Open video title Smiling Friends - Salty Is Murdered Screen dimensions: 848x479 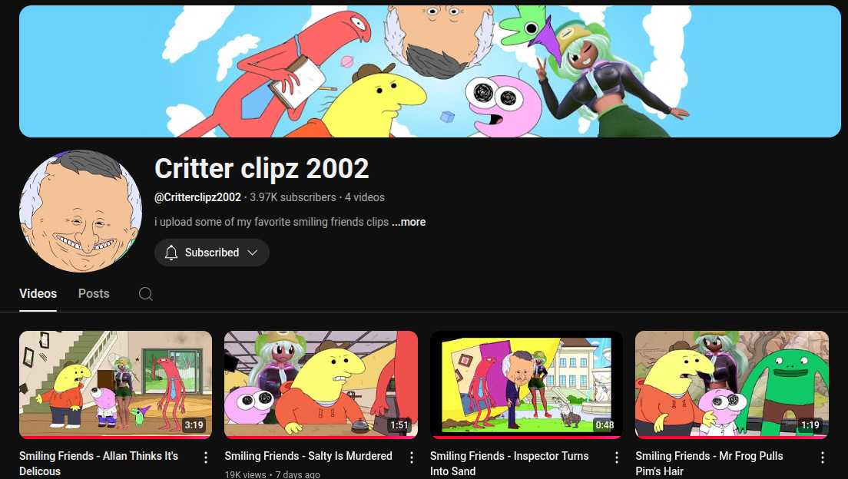[308, 456]
